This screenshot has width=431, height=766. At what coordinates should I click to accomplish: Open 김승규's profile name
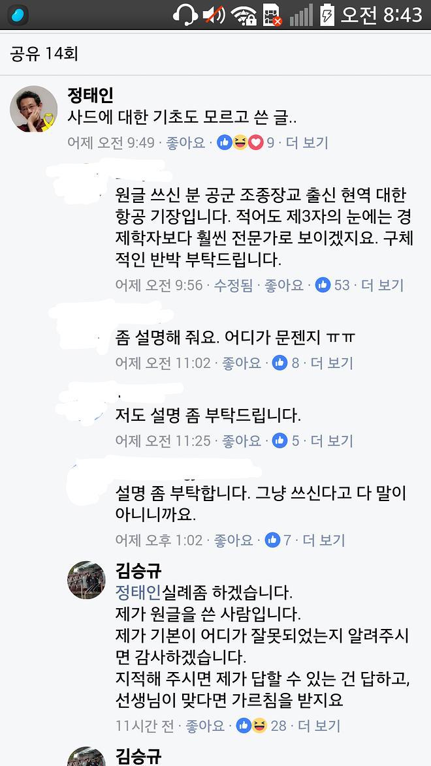click(x=138, y=571)
